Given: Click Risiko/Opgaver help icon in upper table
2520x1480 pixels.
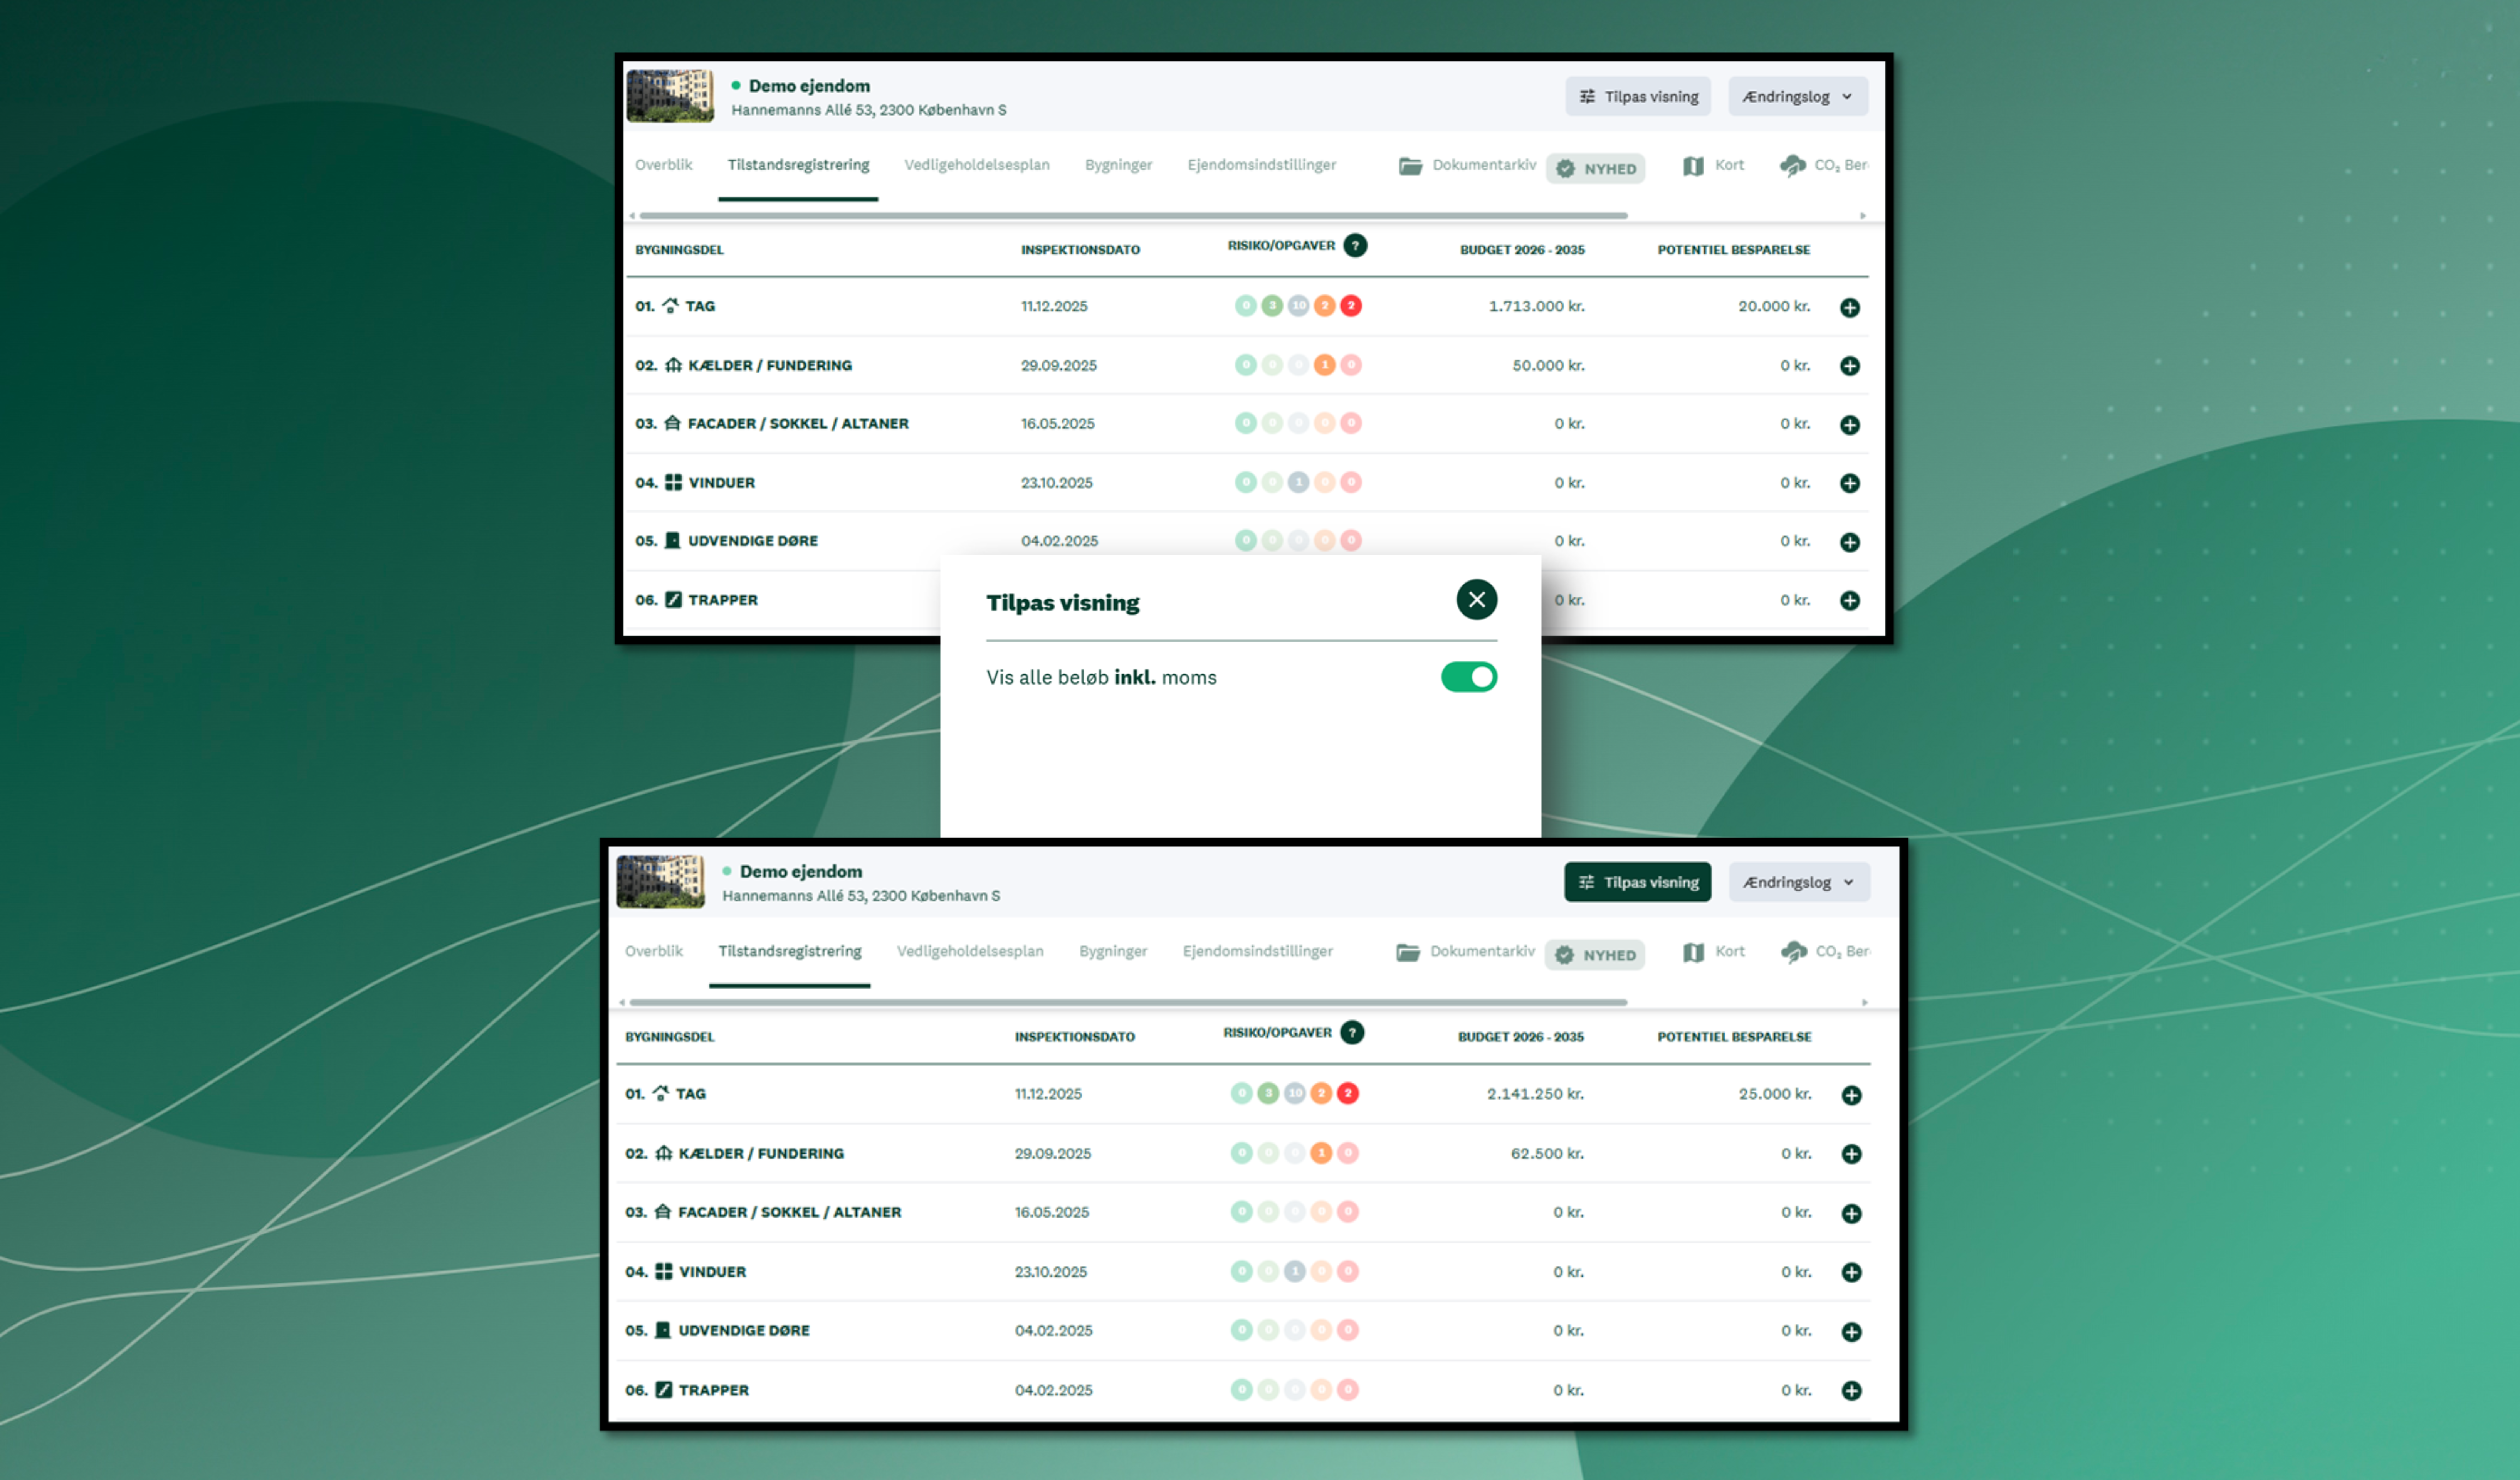Looking at the screenshot, I should (1355, 246).
